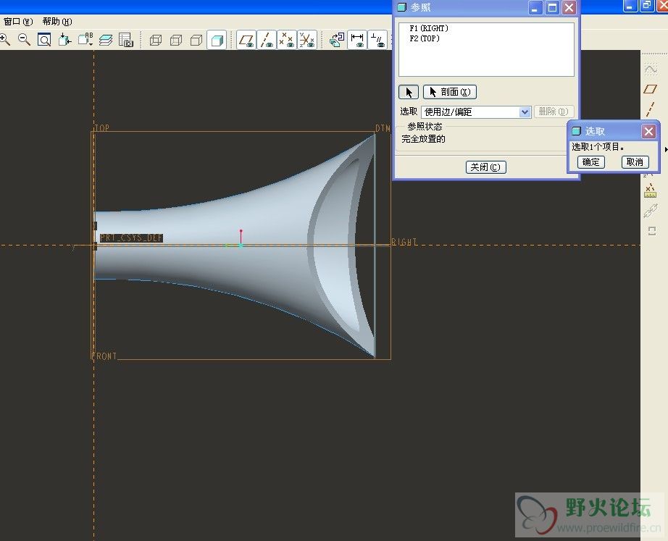Viewport: 668px width, 541px height.
Task: Open the view manager icon
Action: (x=125, y=40)
